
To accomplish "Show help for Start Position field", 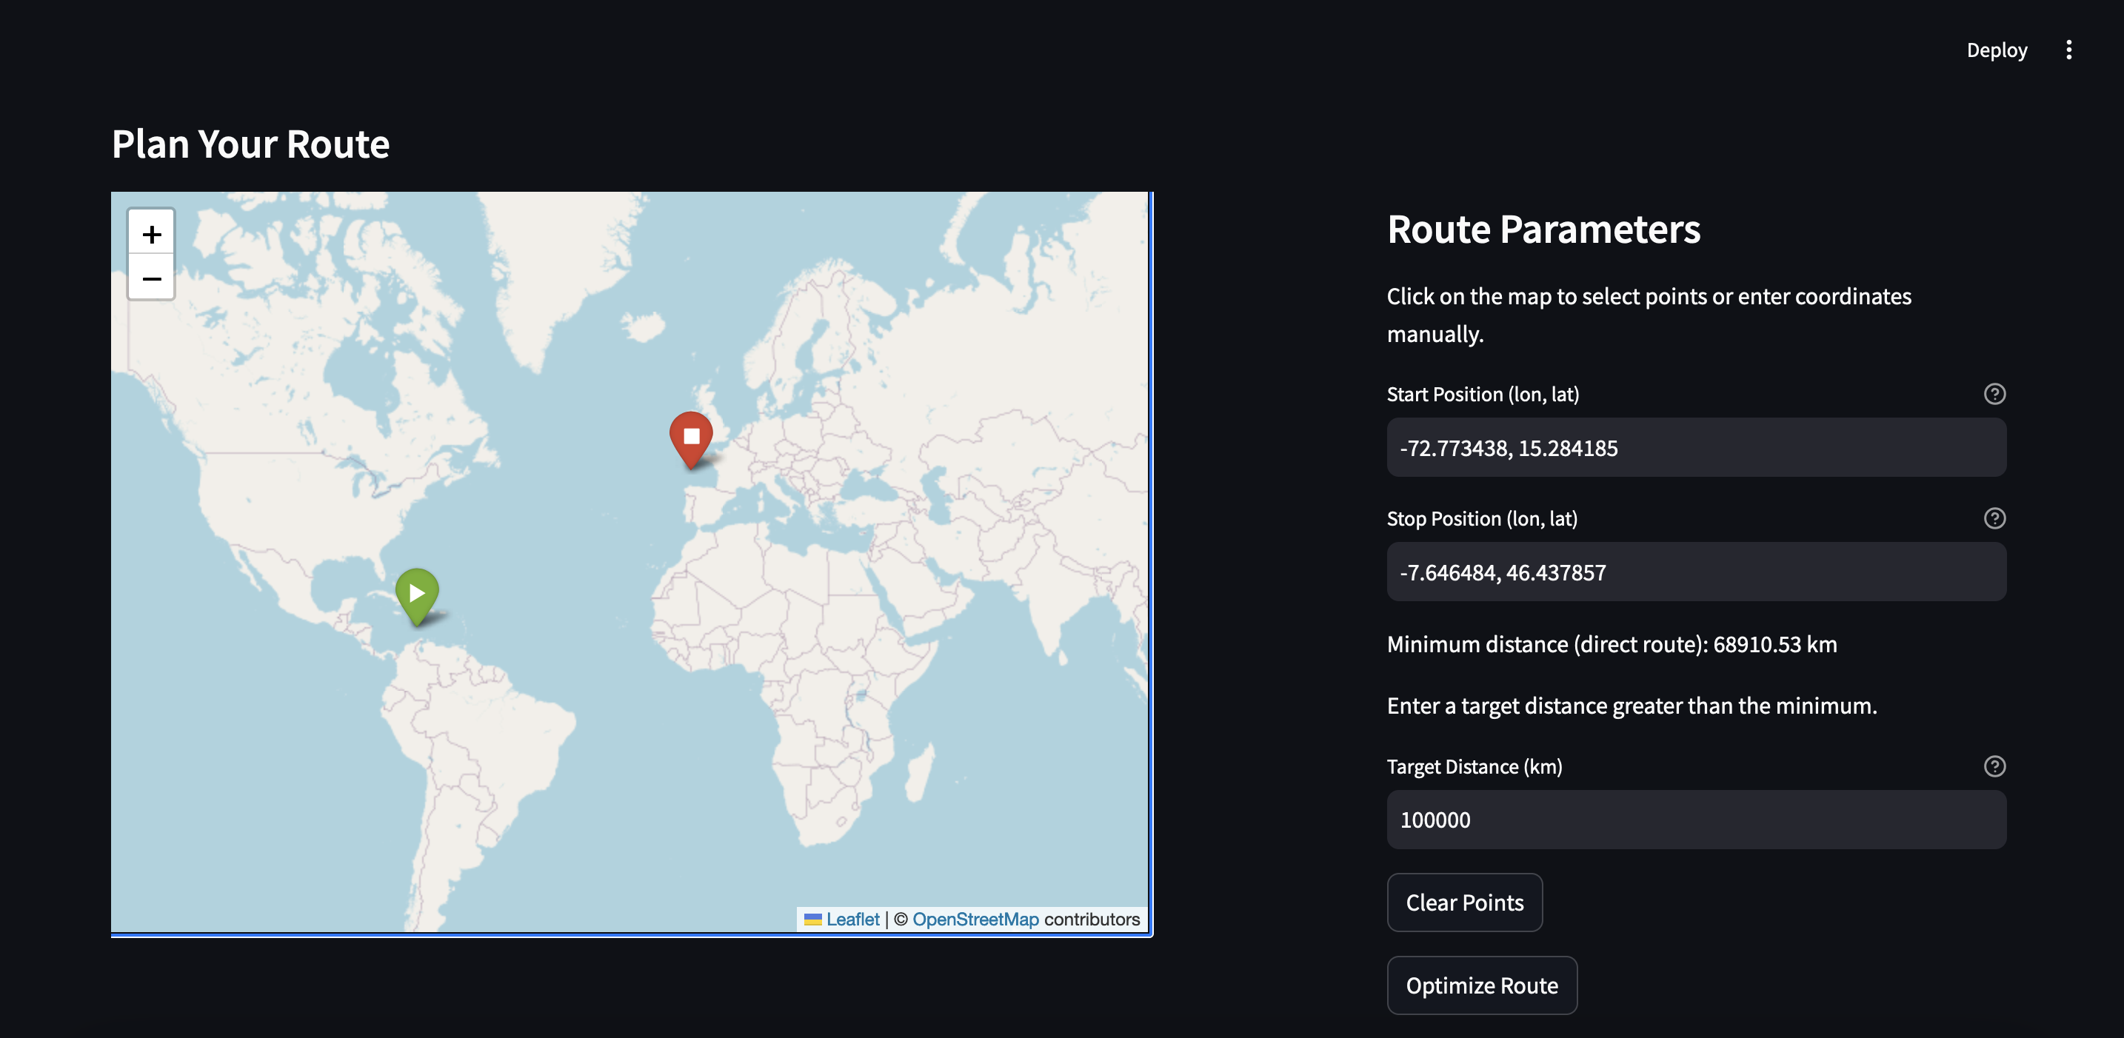I will pos(1994,394).
